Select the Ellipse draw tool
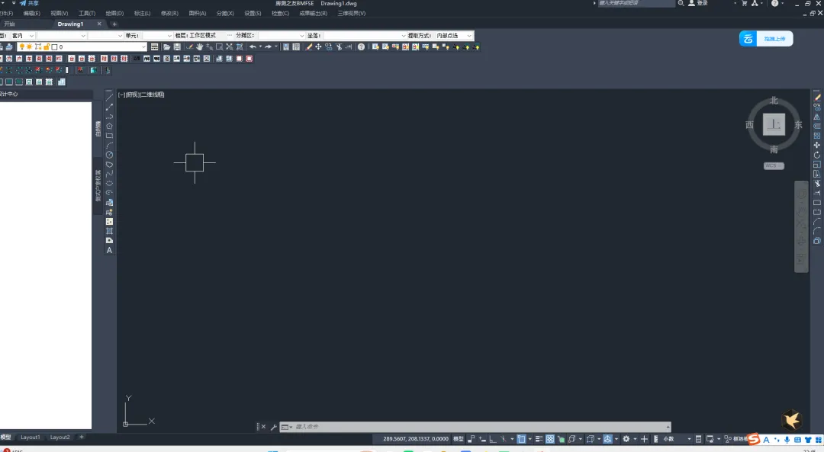Screen dimensions: 824x452 click(109, 183)
